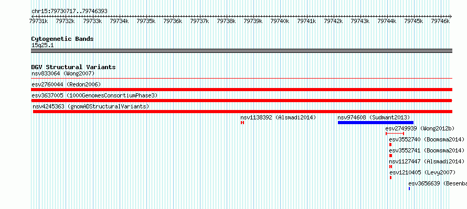Click the right arrowhead of the ruler
This screenshot has width=467, height=209.
[x=451, y=16]
